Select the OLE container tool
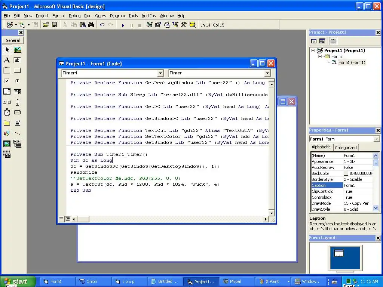The width and height of the screenshot is (383, 287). [7, 154]
